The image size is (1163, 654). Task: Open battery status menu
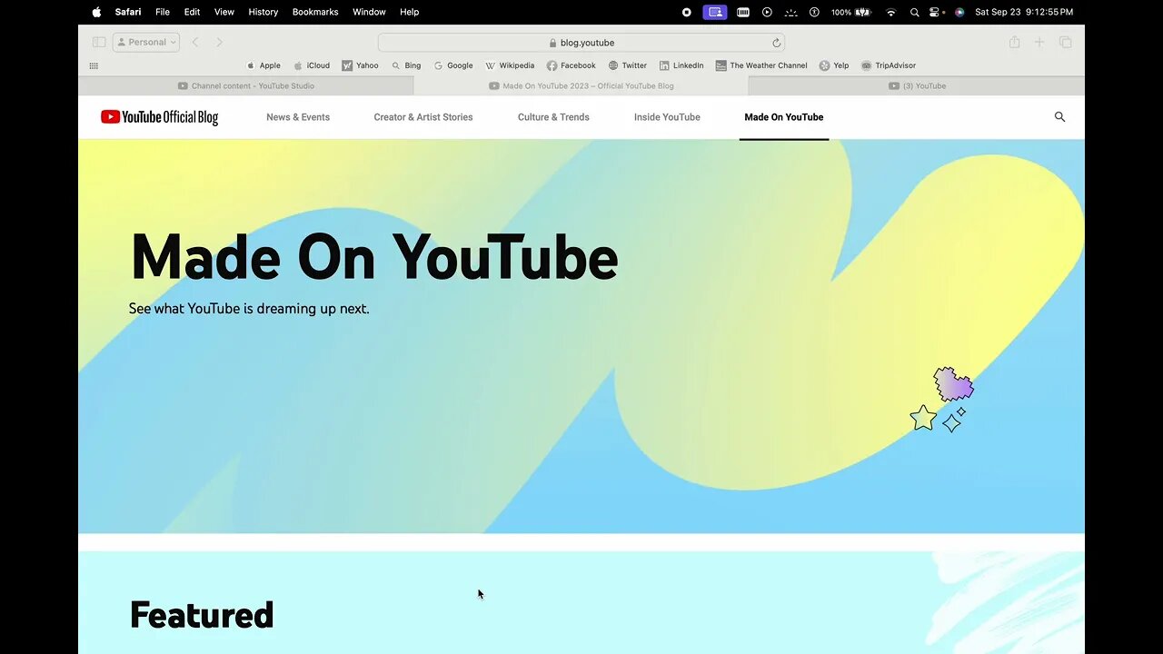(850, 12)
